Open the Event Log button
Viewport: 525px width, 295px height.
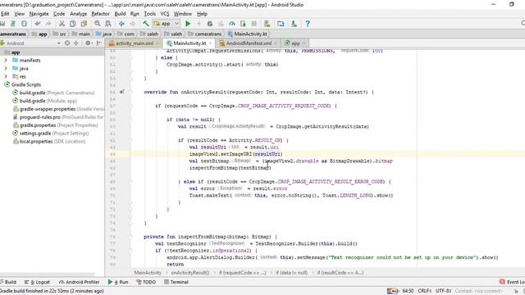click(512, 282)
